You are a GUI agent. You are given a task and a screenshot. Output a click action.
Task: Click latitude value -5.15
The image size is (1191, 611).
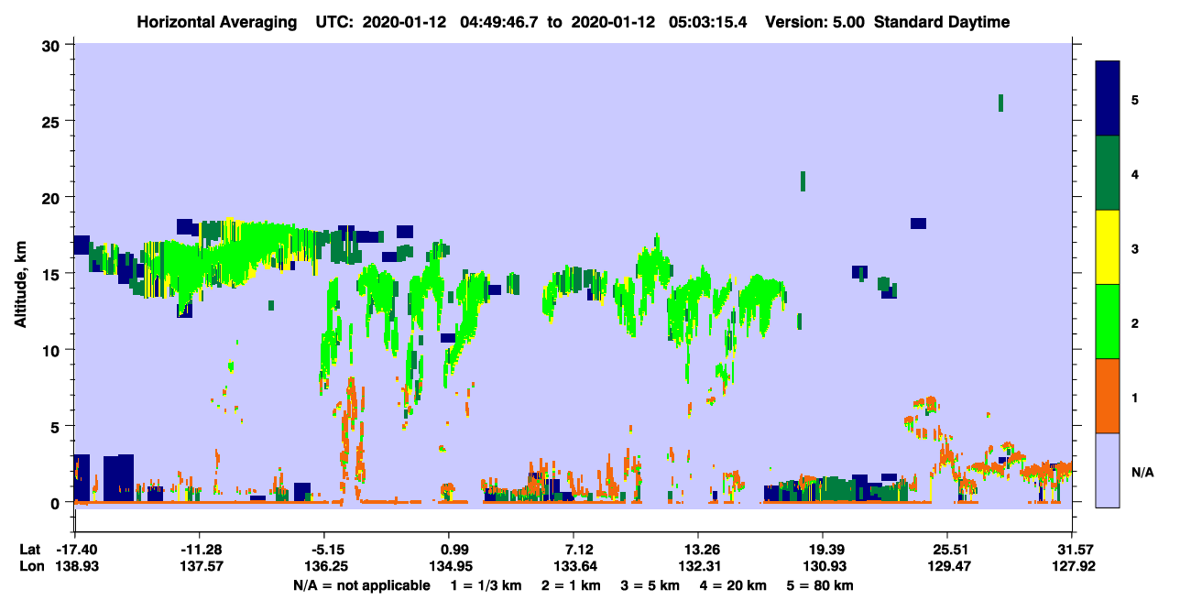pyautogui.click(x=324, y=550)
